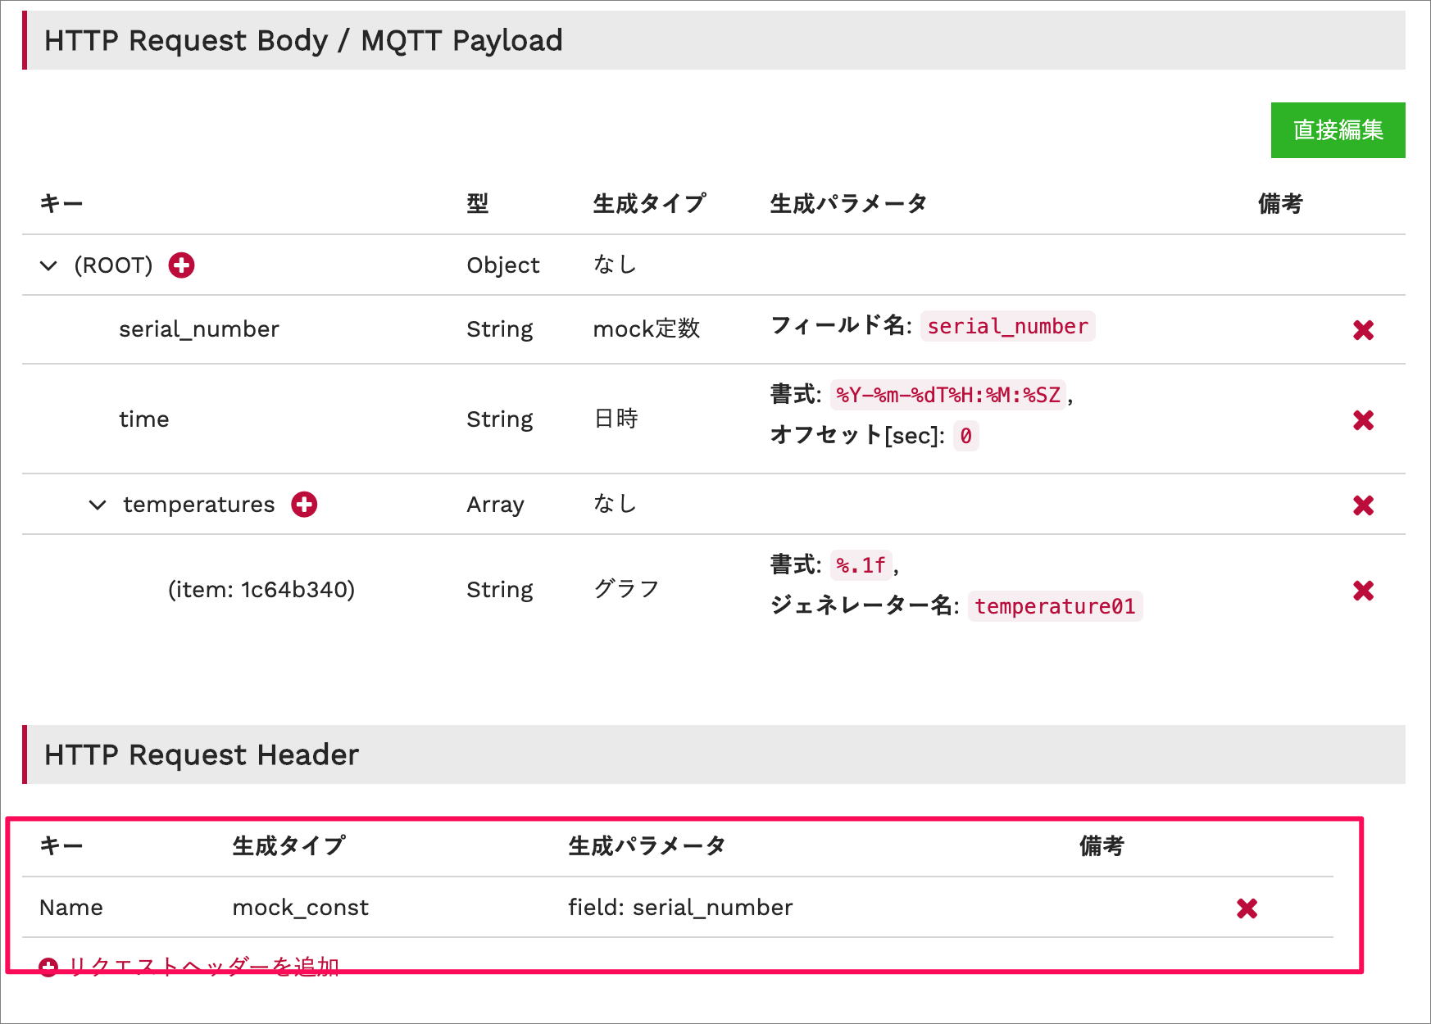Select the serial_number key
This screenshot has width=1431, height=1024.
(199, 329)
